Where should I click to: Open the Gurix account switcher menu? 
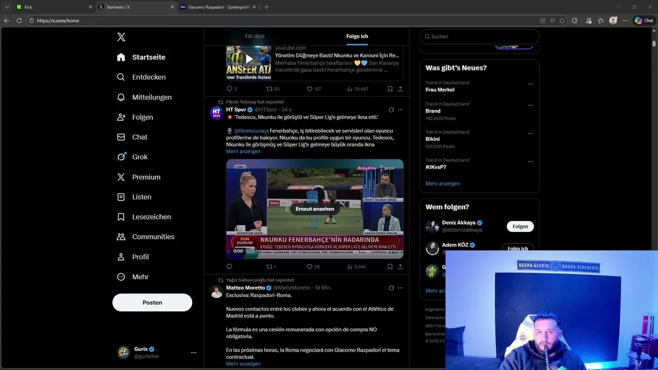coord(194,353)
